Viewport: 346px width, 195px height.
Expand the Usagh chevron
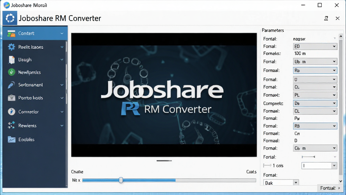coord(62,60)
